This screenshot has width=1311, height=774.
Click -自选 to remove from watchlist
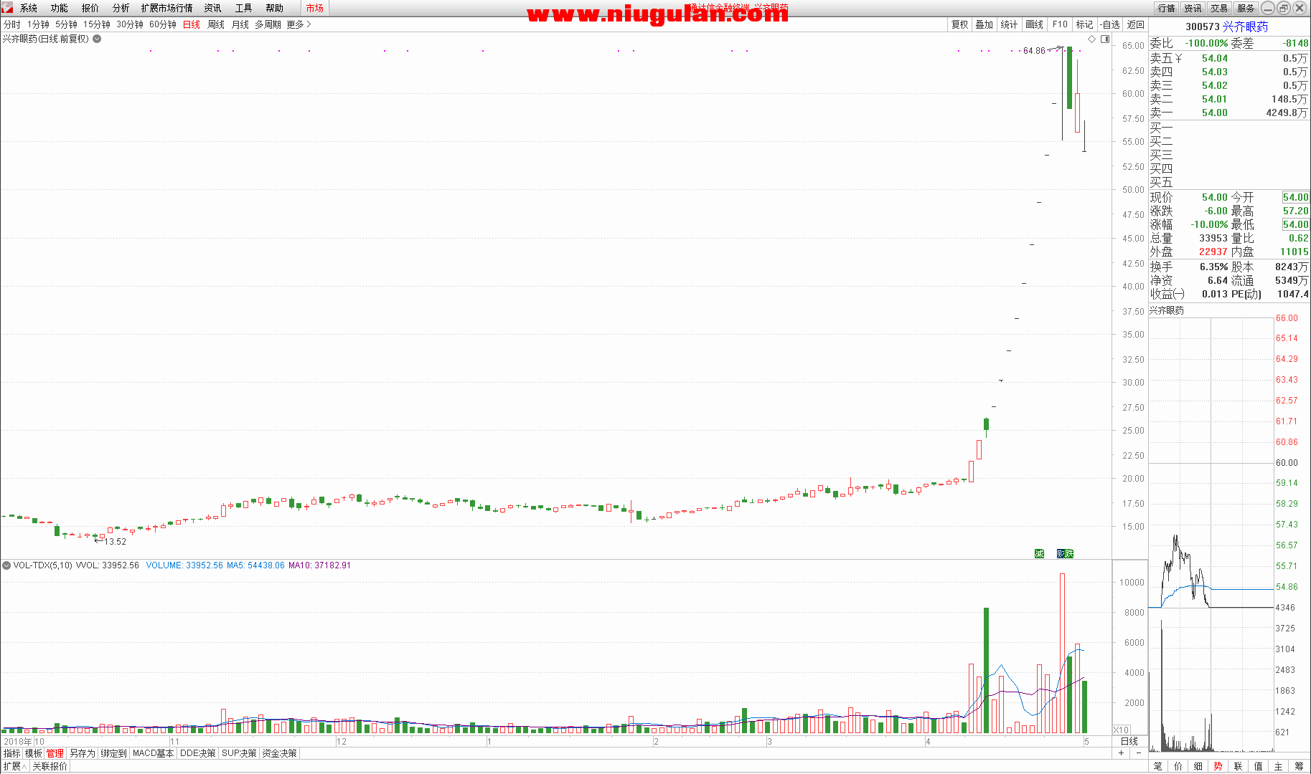coord(1110,24)
